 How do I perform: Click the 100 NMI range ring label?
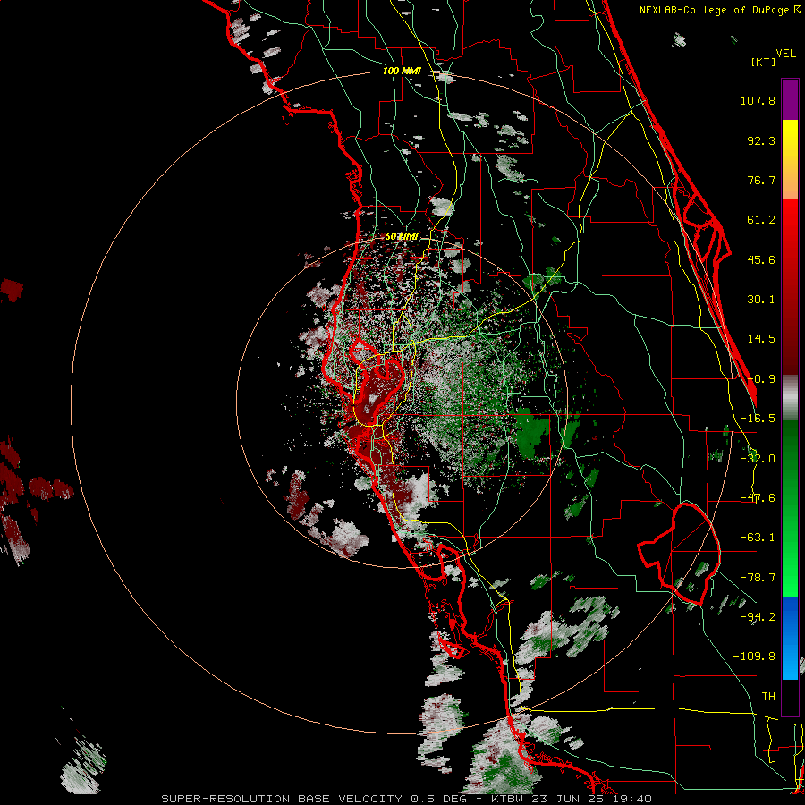pos(402,71)
